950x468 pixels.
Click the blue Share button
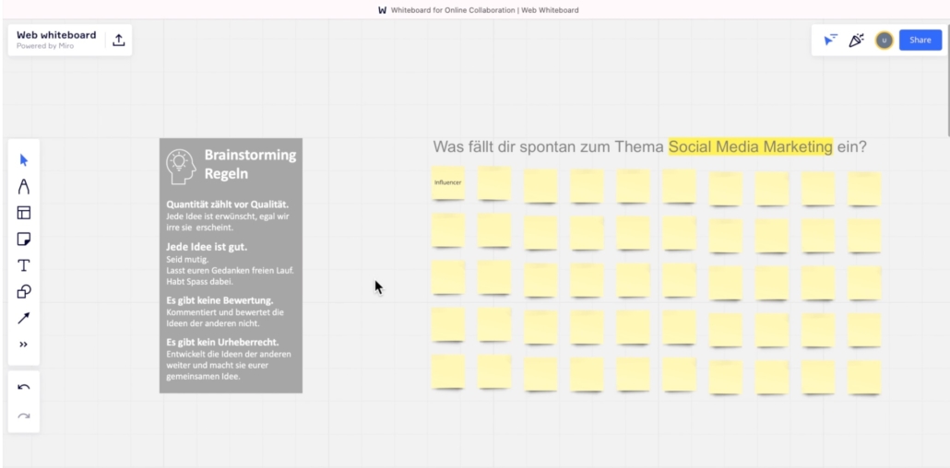click(x=920, y=40)
